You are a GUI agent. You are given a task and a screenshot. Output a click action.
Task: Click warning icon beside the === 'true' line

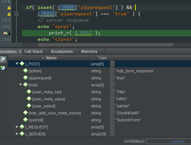[x=9, y=14]
